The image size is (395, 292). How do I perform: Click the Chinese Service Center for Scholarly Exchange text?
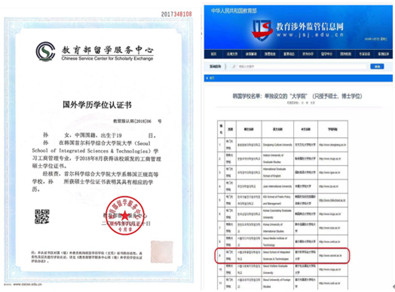pos(107,59)
